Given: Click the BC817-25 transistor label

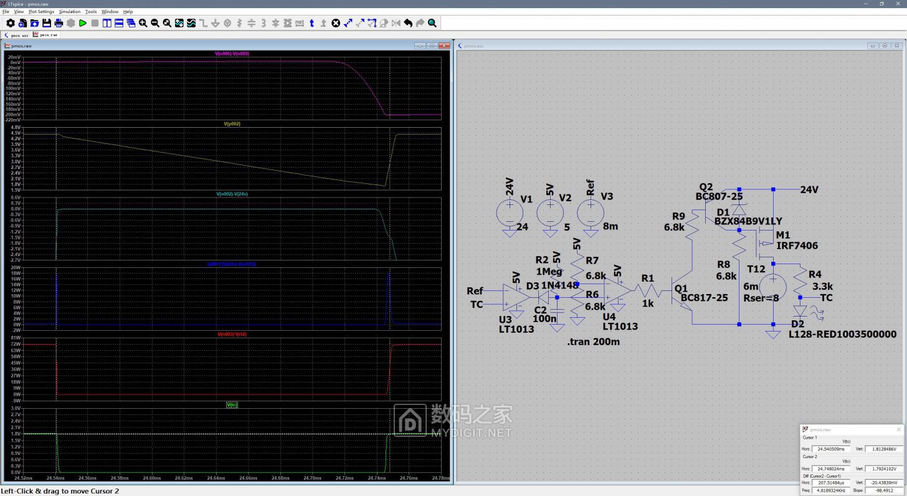Looking at the screenshot, I should point(705,298).
